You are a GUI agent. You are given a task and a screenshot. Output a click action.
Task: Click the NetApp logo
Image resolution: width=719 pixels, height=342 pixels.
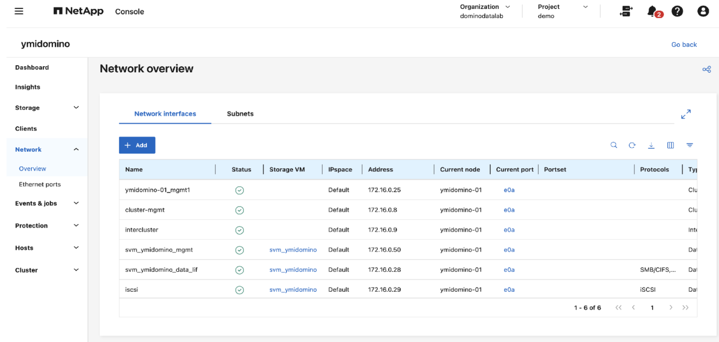78,11
